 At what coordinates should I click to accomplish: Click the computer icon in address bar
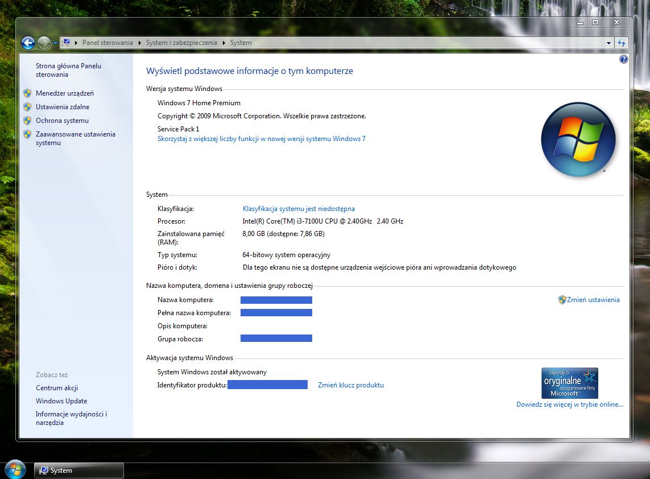coord(66,42)
